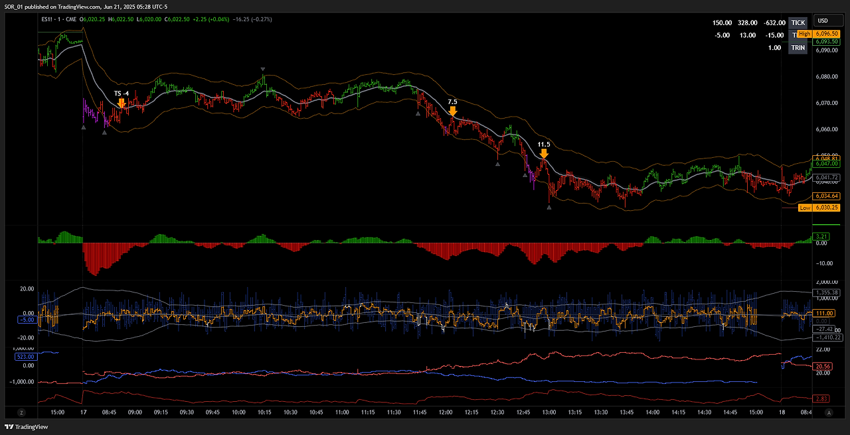Click the 150.00 value in TICK row
Image resolution: width=850 pixels, height=435 pixels.
click(x=722, y=23)
